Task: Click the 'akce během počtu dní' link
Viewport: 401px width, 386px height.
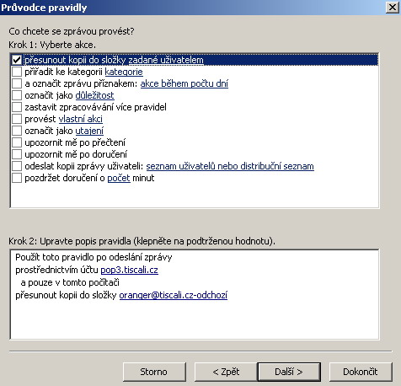Action: [x=184, y=83]
